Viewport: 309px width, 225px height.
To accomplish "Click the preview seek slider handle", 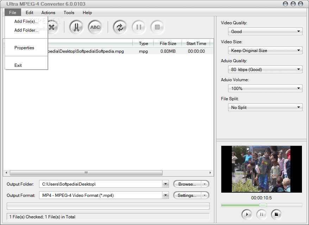I will click(x=263, y=205).
